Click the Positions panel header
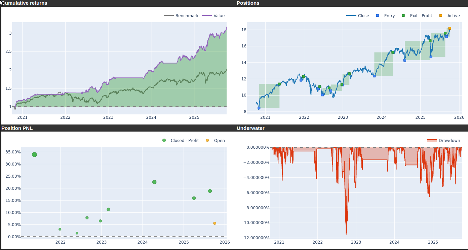The height and width of the screenshot is (250, 468). [248, 3]
